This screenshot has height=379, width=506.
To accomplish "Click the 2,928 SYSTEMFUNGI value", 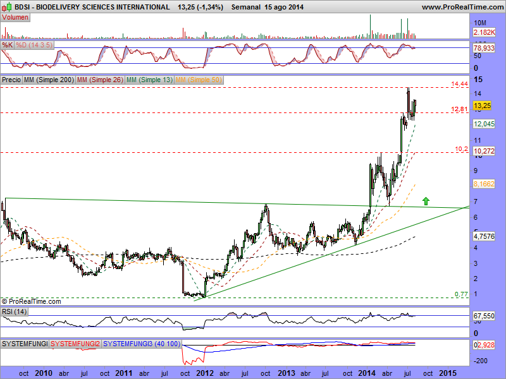I will click(486, 345).
